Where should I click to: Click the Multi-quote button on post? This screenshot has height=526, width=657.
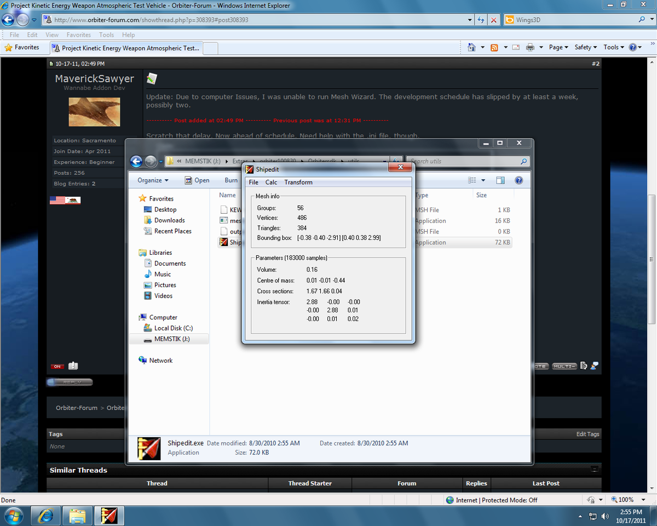pyautogui.click(x=564, y=366)
